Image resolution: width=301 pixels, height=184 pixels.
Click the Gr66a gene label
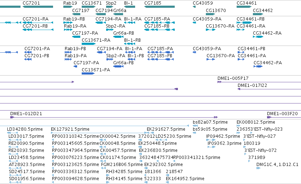(120, 10)
